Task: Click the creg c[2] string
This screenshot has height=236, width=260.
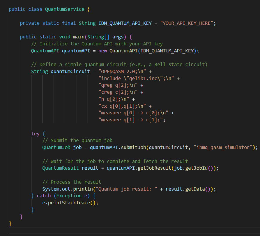Action: 118,92
